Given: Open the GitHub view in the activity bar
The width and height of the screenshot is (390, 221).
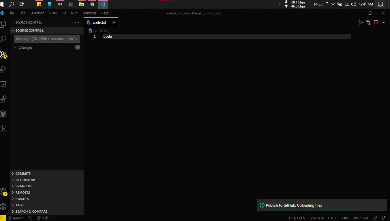Looking at the screenshot, I should click(x=4, y=114).
